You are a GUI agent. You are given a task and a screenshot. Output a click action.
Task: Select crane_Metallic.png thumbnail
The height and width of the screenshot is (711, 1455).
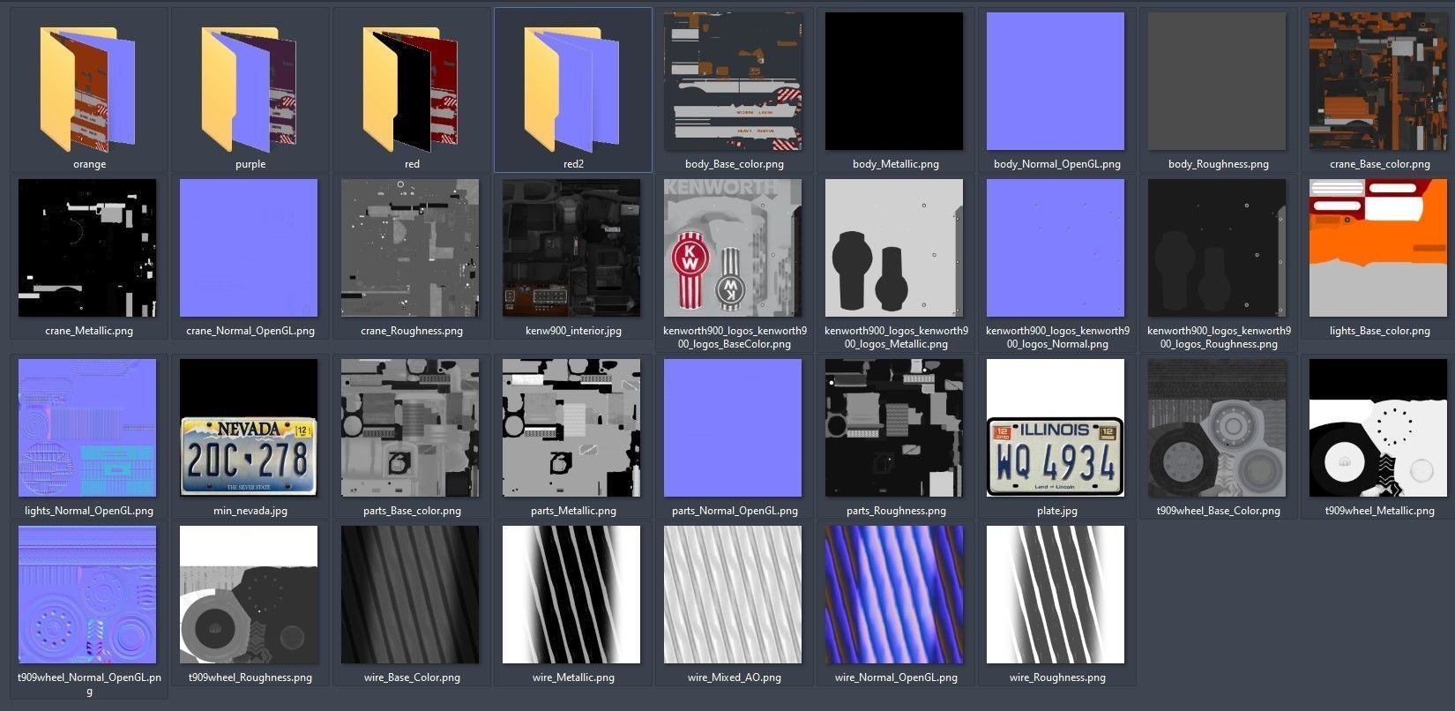tap(87, 248)
